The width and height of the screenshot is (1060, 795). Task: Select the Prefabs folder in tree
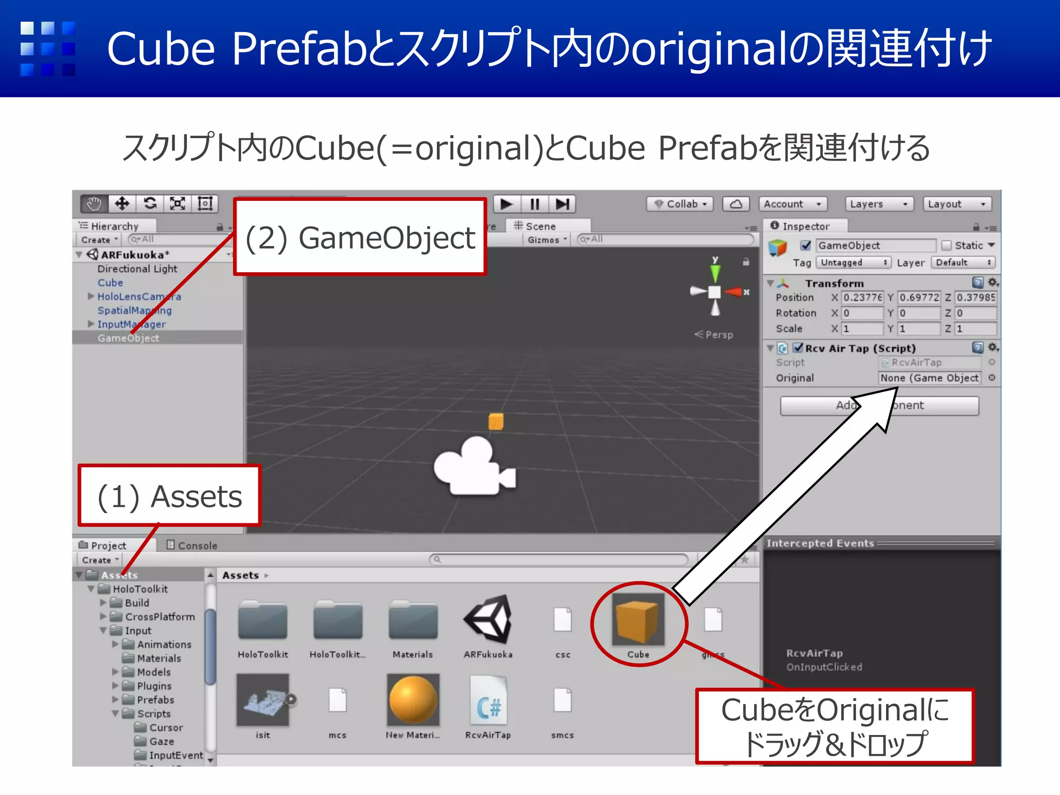coord(155,700)
